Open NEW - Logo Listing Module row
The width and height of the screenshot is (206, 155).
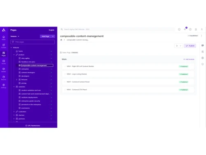click(x=128, y=74)
